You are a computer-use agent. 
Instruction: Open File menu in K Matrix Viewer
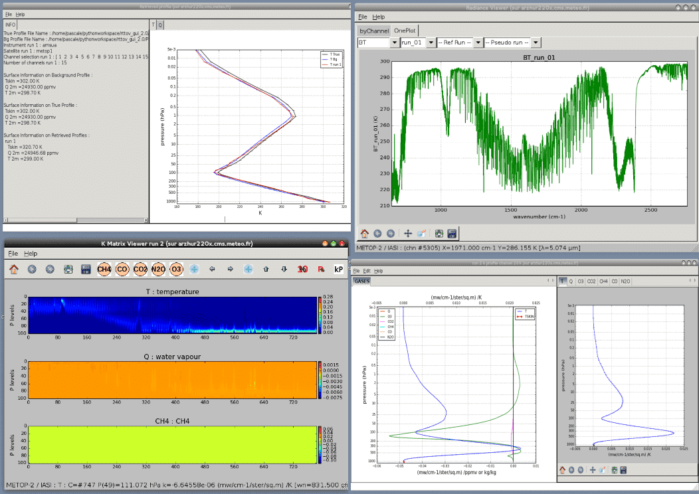pos(13,254)
